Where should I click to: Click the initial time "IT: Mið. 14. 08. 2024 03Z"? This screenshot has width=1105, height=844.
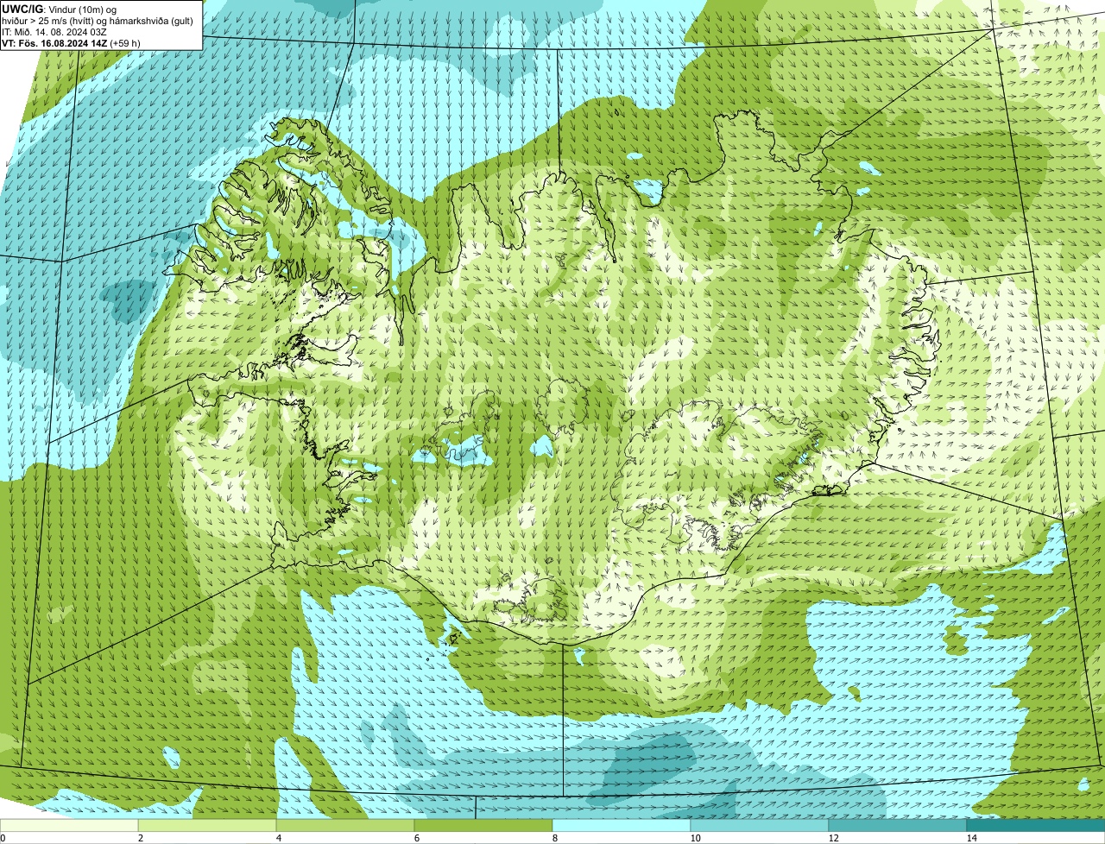pos(54,32)
